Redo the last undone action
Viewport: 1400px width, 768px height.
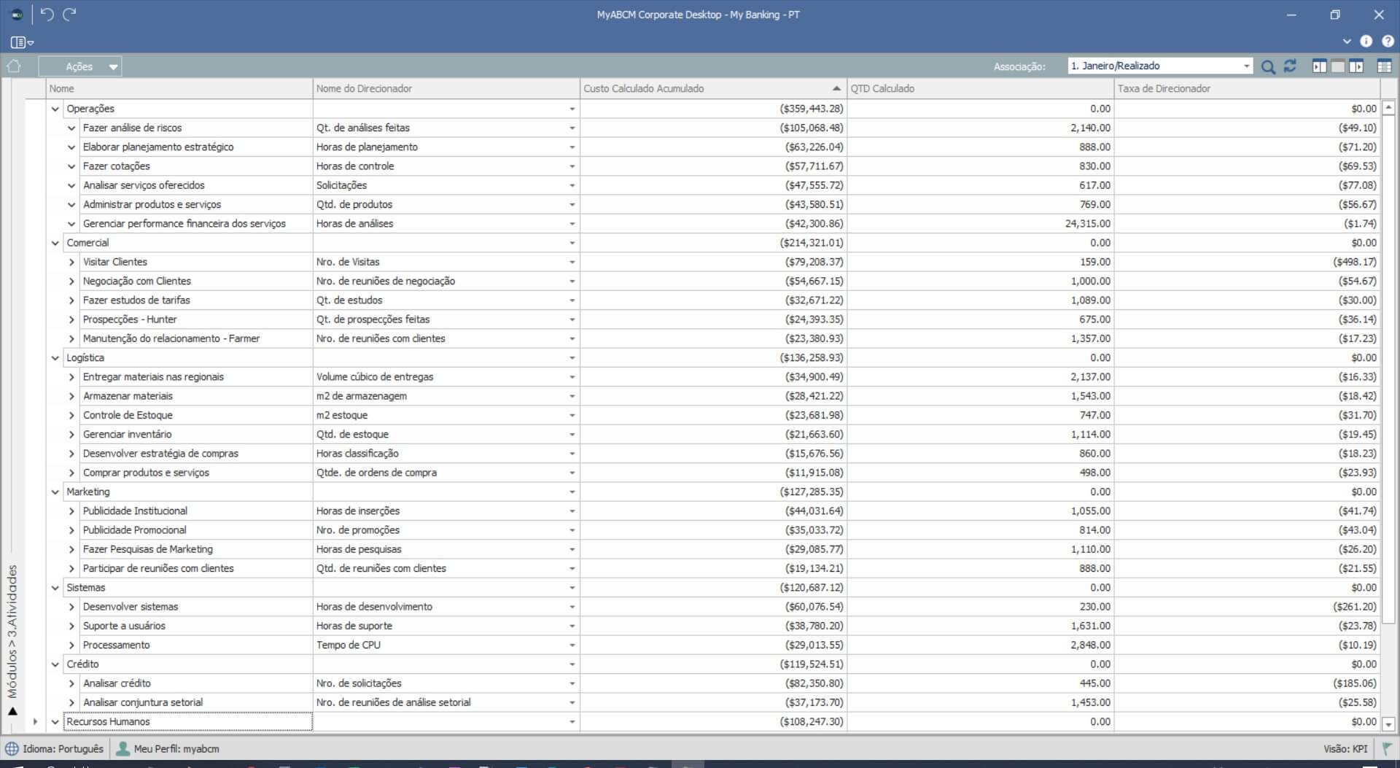point(69,15)
